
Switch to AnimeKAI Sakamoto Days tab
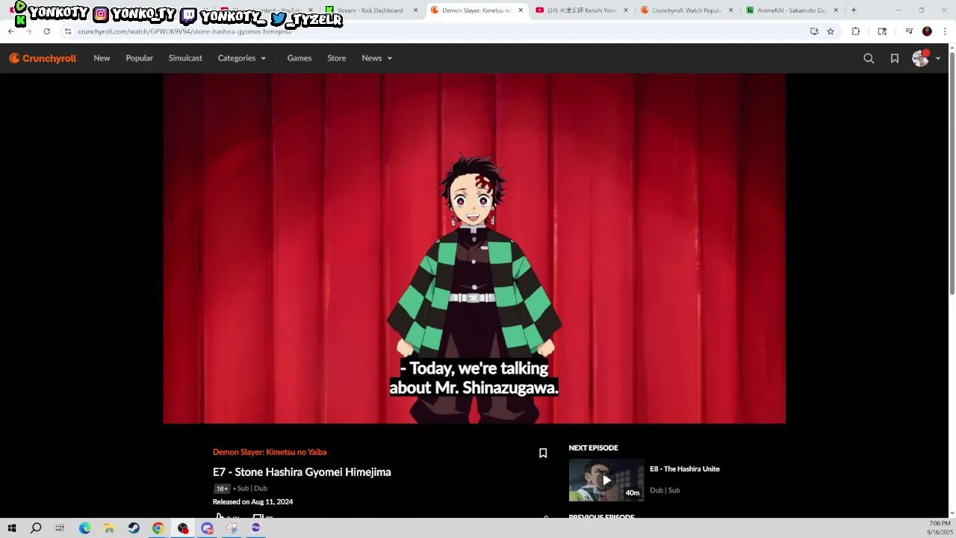coord(792,10)
